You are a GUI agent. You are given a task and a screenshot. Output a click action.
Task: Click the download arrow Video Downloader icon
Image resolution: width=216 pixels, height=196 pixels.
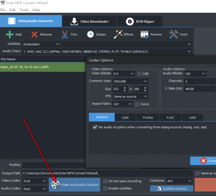click(x=74, y=21)
